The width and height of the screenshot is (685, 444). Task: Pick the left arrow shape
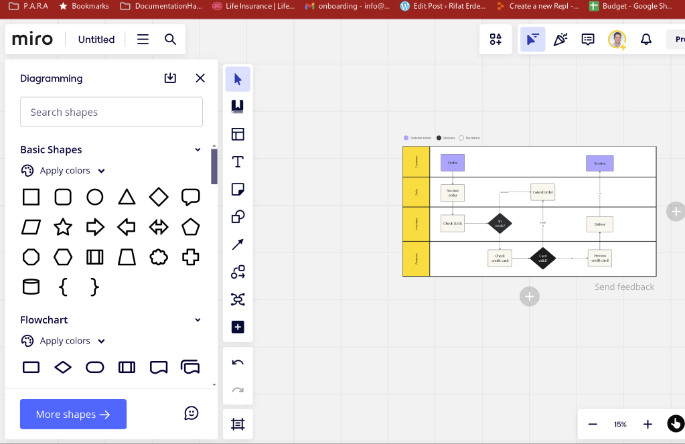tap(127, 227)
